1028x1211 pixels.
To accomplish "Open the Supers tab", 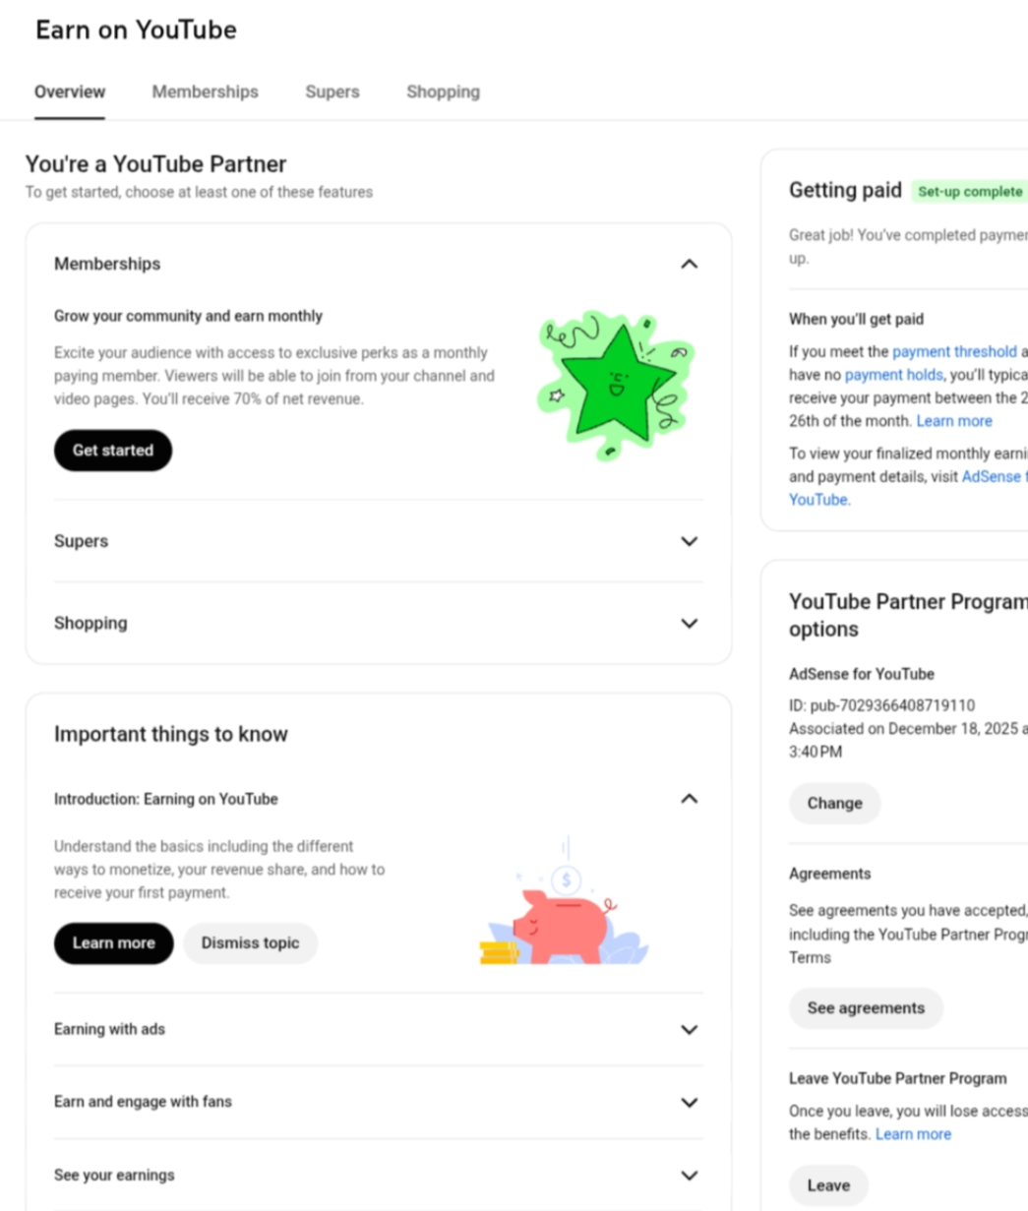I will (333, 91).
